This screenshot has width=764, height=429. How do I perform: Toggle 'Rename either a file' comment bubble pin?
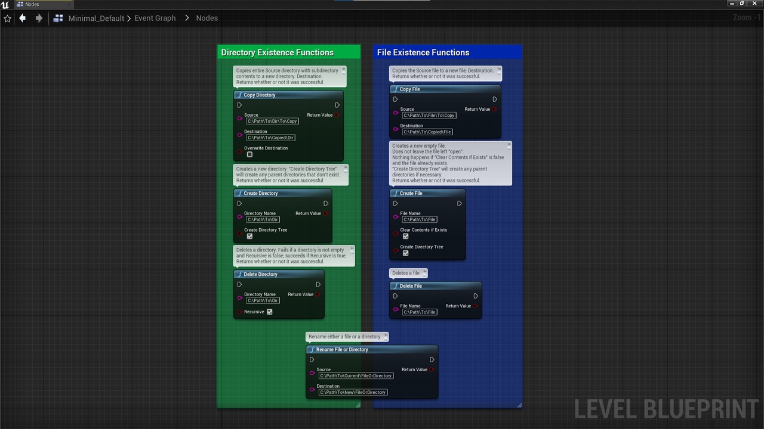tap(385, 335)
